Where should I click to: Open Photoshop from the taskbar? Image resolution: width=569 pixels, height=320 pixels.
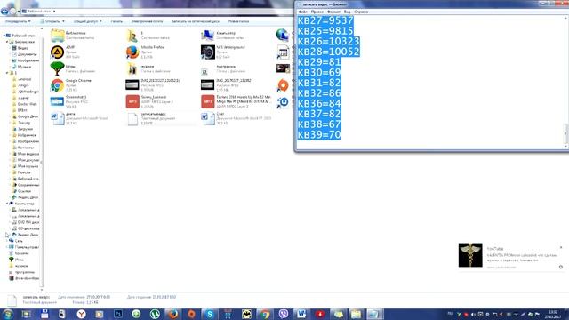pyautogui.click(x=118, y=314)
